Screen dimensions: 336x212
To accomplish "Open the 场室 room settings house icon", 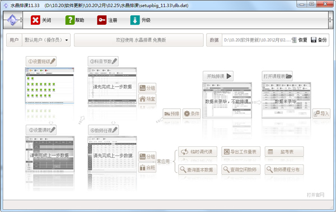I will [x=147, y=99].
